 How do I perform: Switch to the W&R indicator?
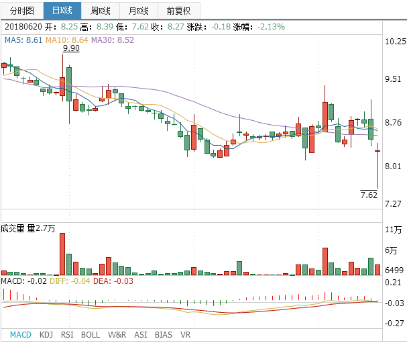point(117,335)
